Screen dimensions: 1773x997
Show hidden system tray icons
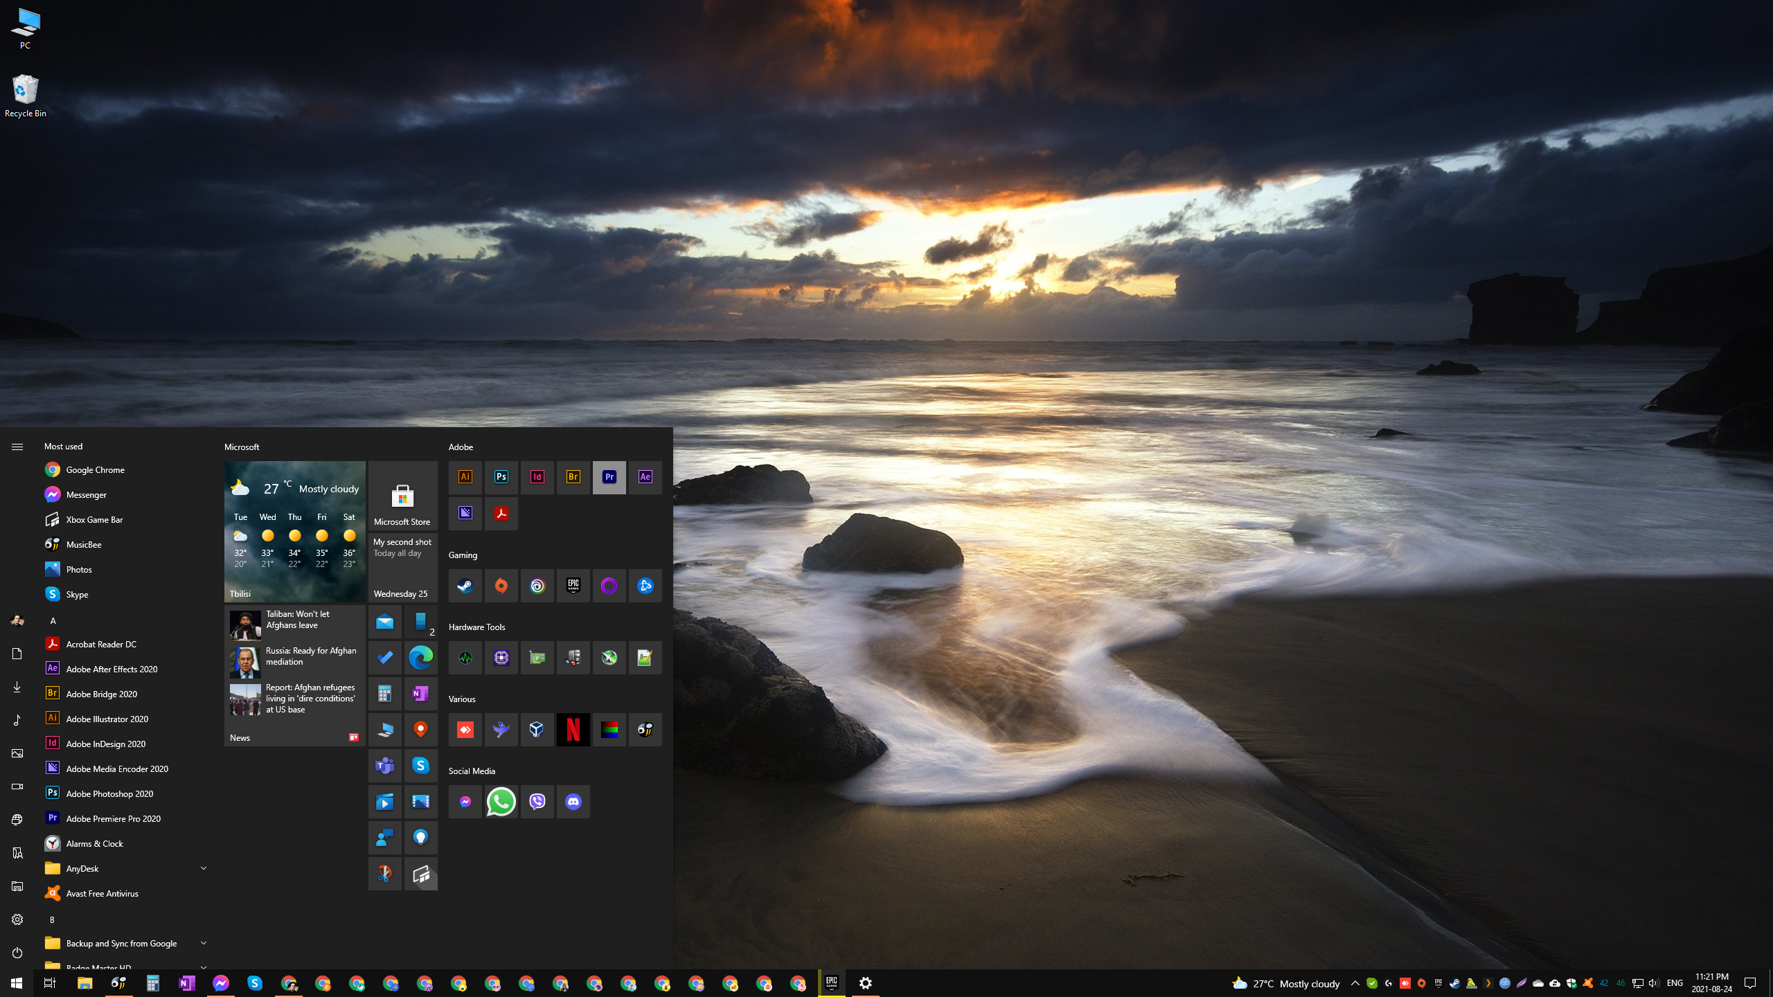[1355, 984]
